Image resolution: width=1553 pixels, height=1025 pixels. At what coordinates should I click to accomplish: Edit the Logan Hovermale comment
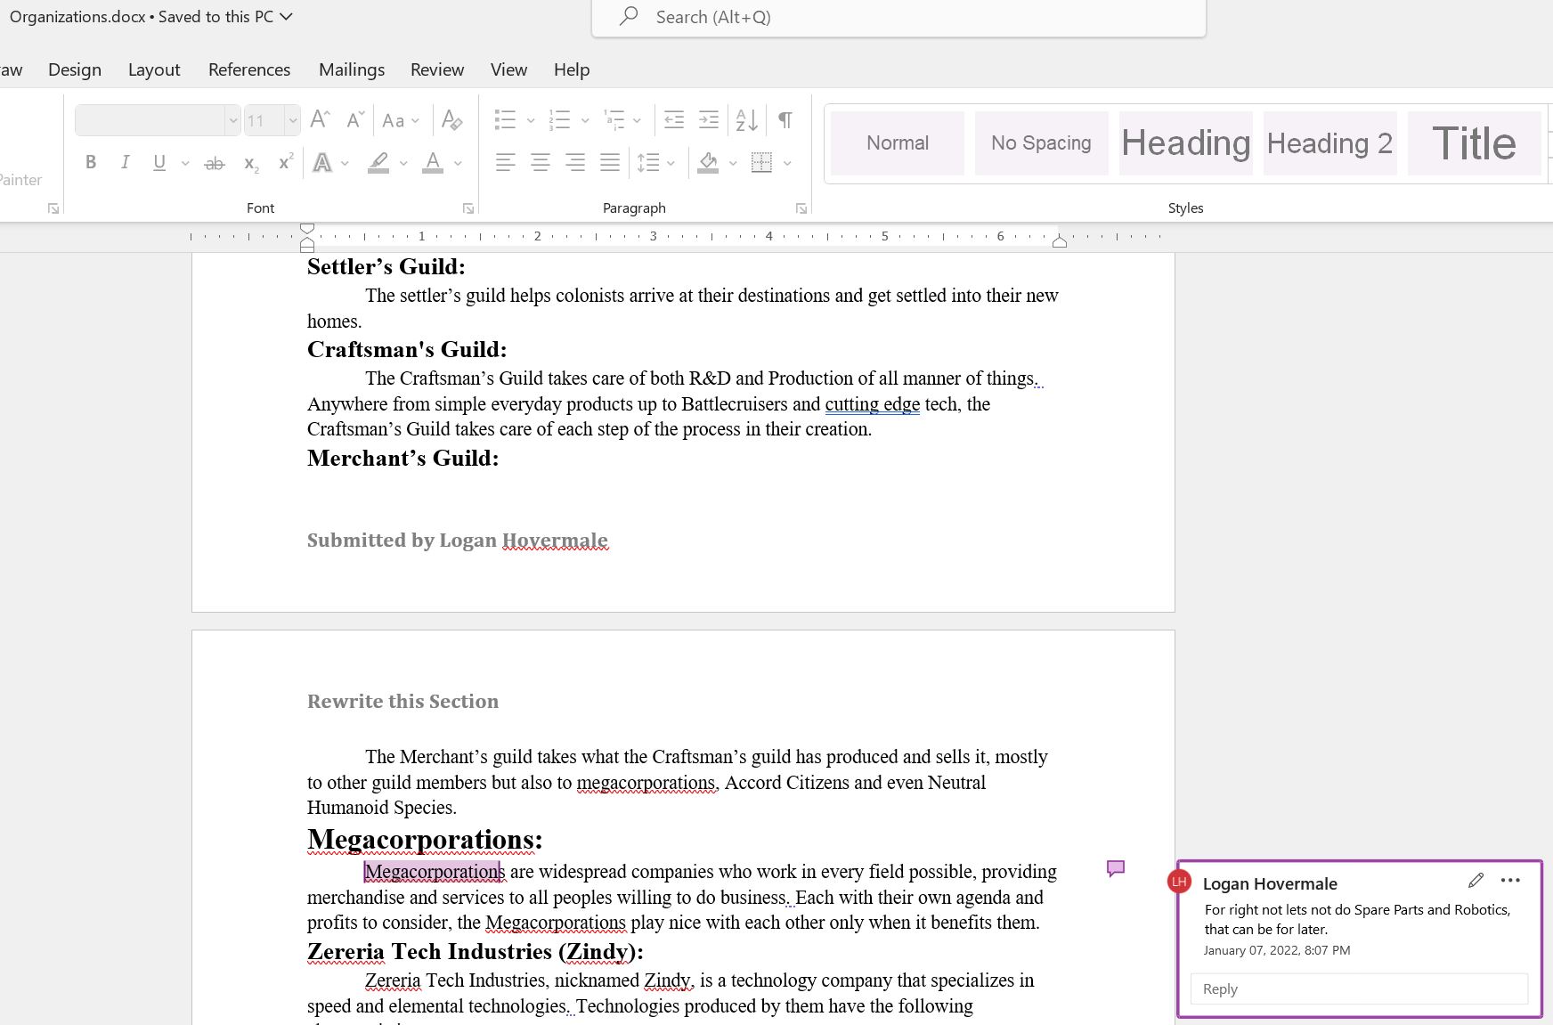[1476, 881]
